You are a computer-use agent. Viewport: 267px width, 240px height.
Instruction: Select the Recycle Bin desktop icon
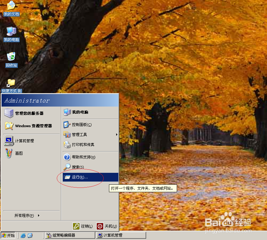coord(11,60)
